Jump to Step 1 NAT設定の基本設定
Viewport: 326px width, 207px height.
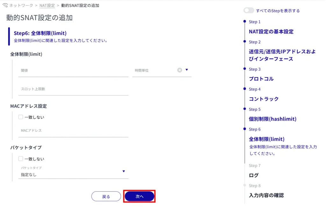271,32
